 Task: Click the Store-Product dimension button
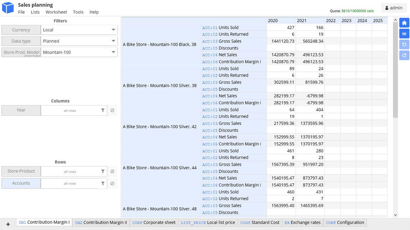(x=21, y=171)
